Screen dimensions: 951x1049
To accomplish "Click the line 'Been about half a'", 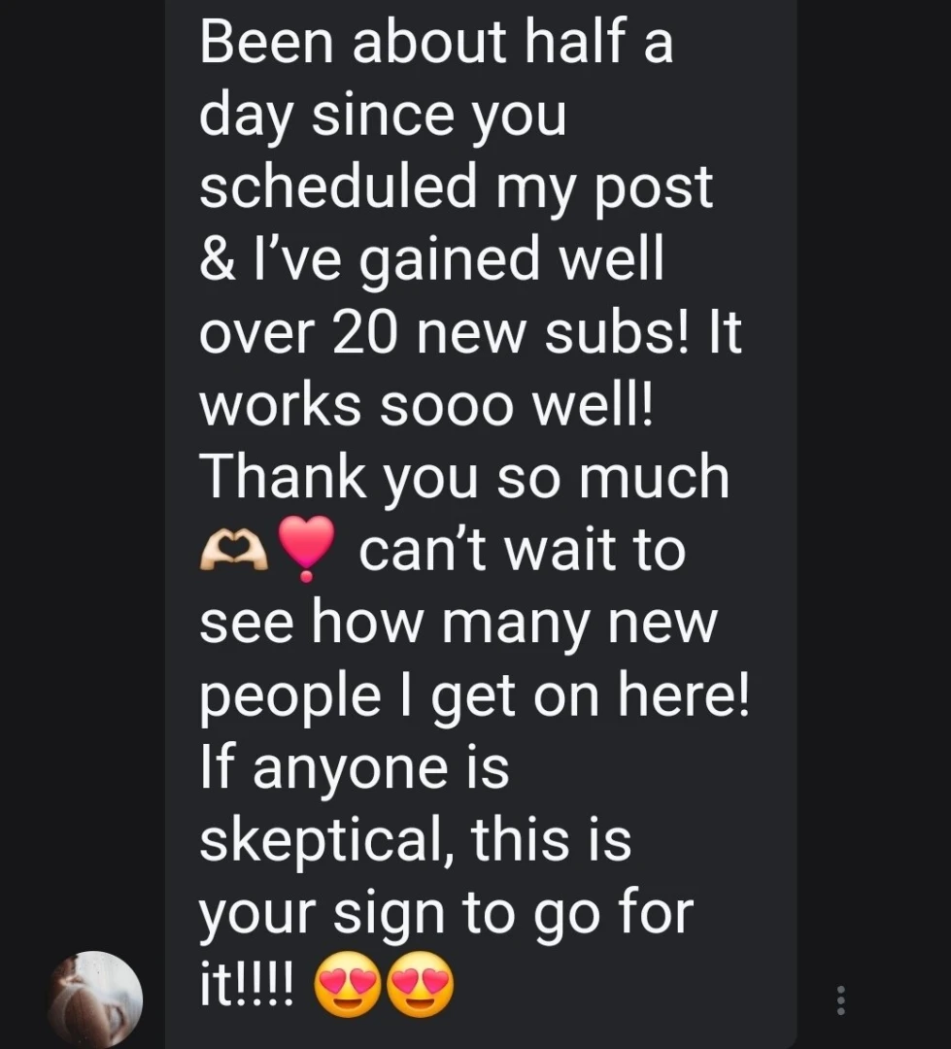I will point(436,43).
